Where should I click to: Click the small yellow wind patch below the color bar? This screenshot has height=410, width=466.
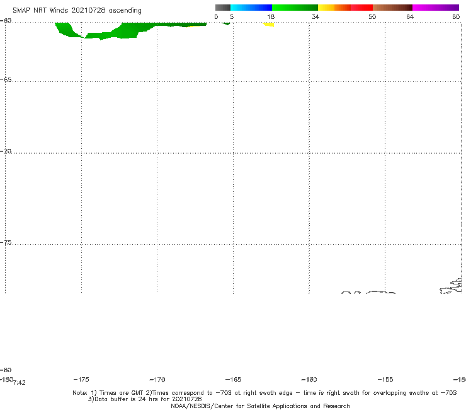click(x=269, y=25)
